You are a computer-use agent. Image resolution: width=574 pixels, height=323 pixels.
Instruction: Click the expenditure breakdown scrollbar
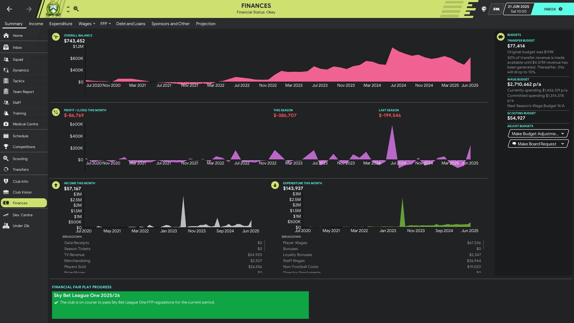483,244
